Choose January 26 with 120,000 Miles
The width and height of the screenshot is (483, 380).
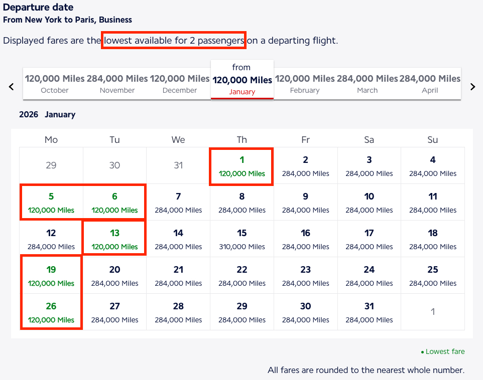(51, 312)
